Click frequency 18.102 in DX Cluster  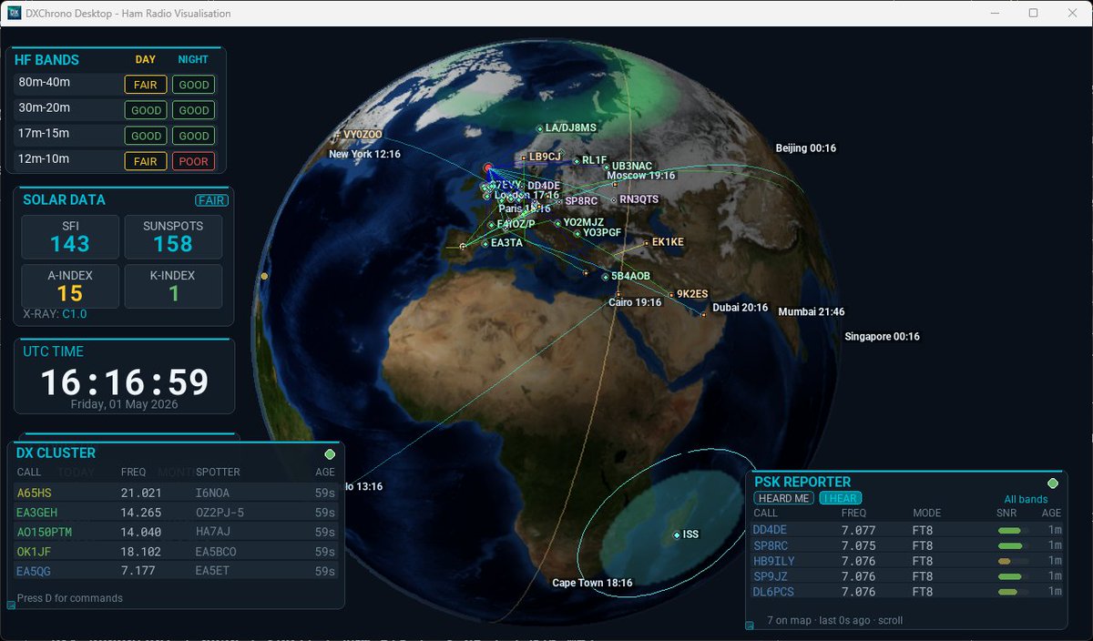click(140, 552)
